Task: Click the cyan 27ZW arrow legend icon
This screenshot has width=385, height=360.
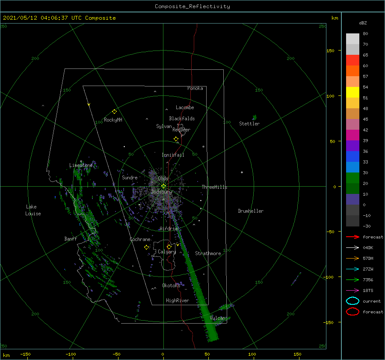Action: [x=352, y=269]
